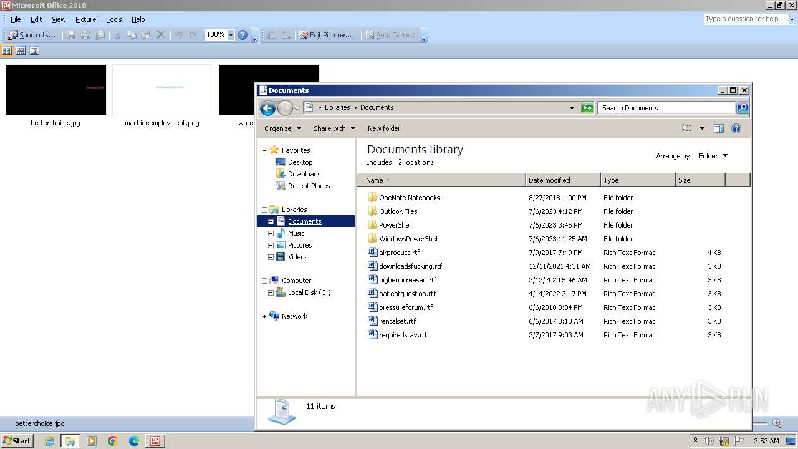Click the Rotate Left icon in toolbar
Image resolution: width=798 pixels, height=449 pixels.
pos(271,35)
